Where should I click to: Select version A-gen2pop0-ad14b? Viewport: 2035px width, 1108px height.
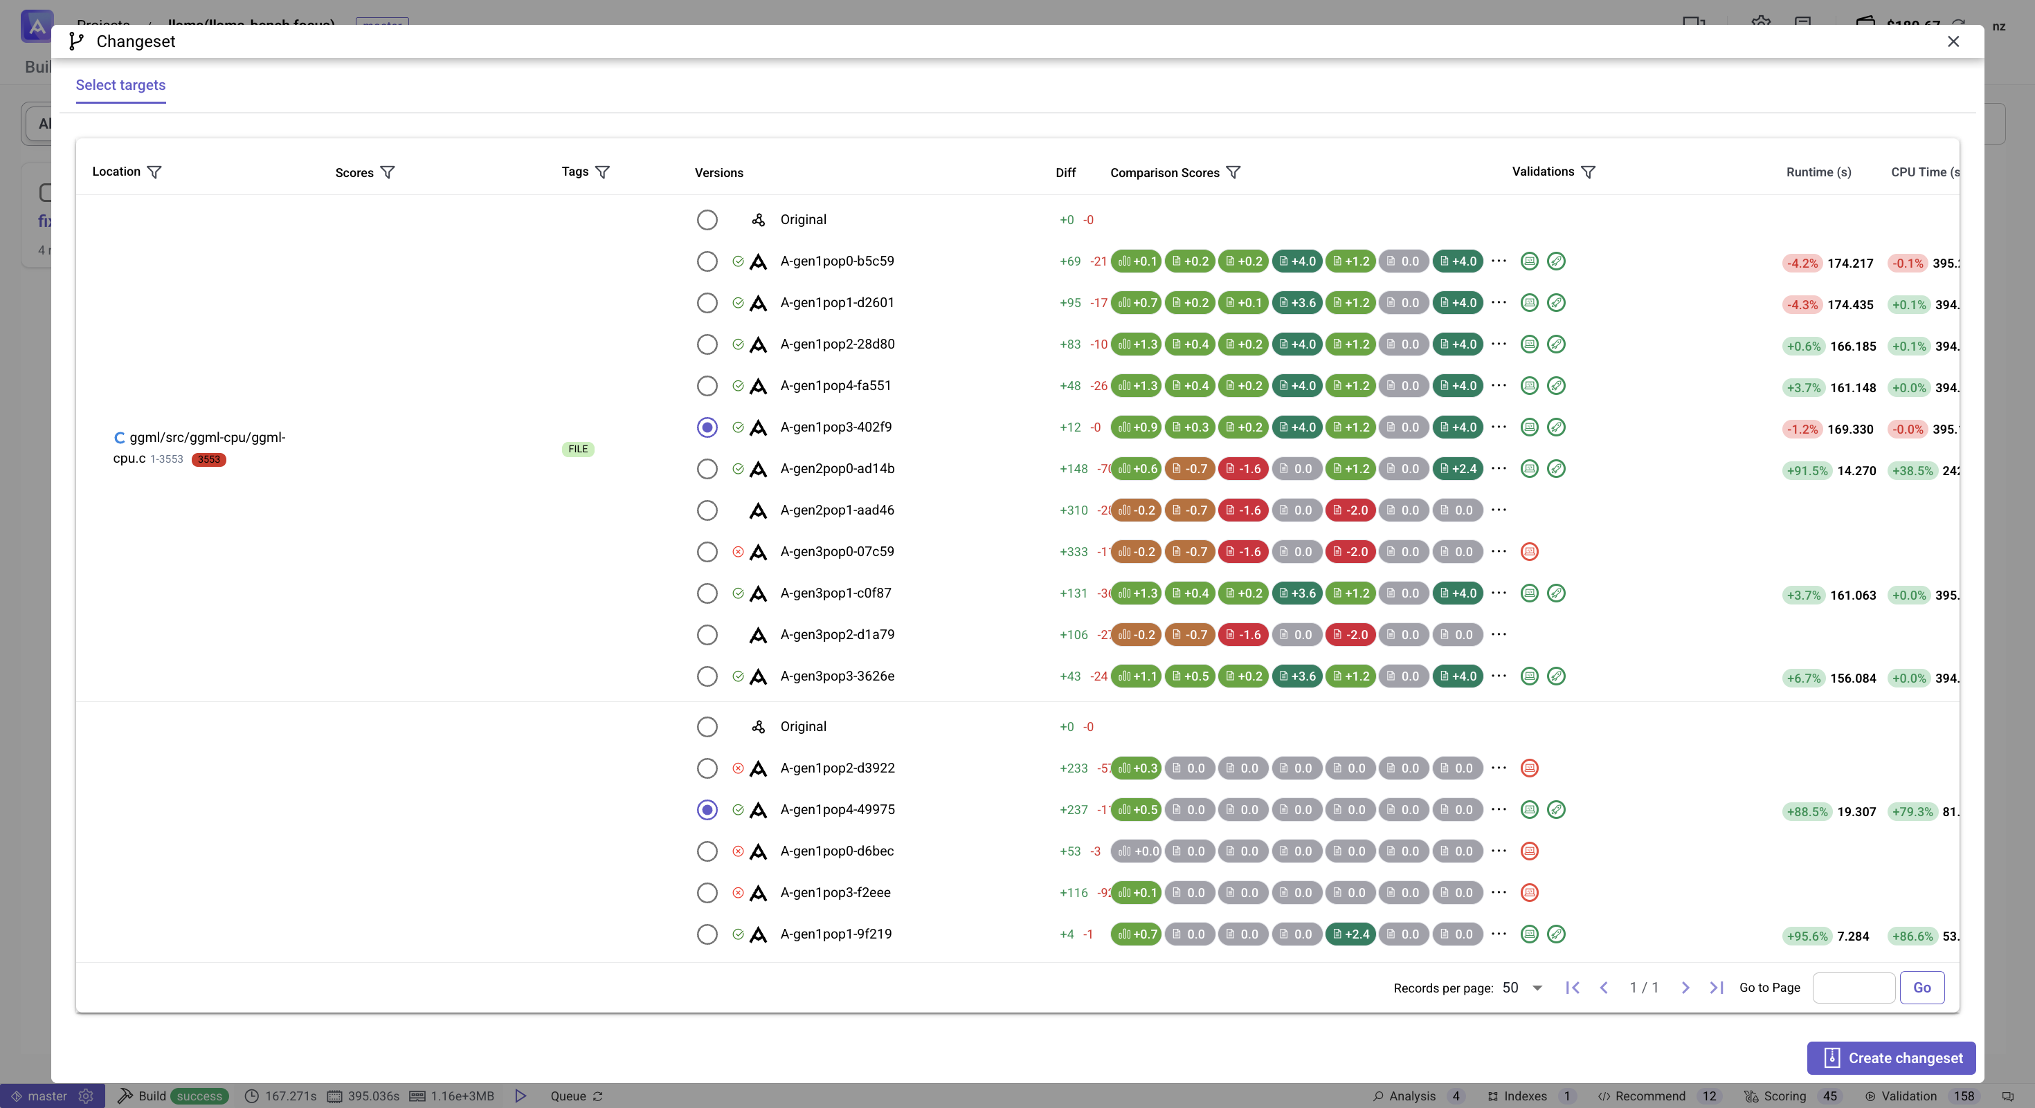[x=707, y=469]
